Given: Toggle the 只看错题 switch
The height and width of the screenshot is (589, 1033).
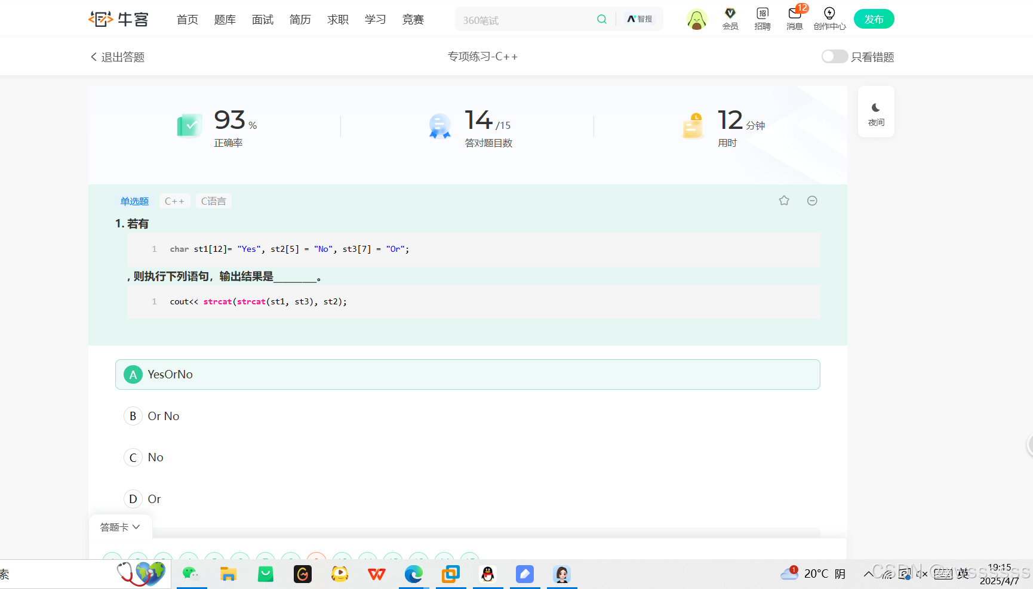Looking at the screenshot, I should [x=834, y=56].
